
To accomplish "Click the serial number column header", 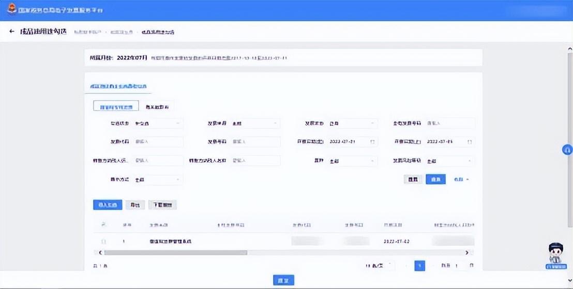I will [x=126, y=225].
